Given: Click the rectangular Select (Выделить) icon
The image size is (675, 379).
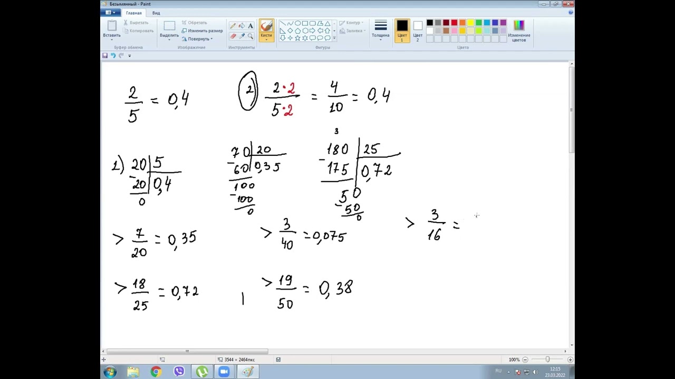Looking at the screenshot, I should click(169, 26).
